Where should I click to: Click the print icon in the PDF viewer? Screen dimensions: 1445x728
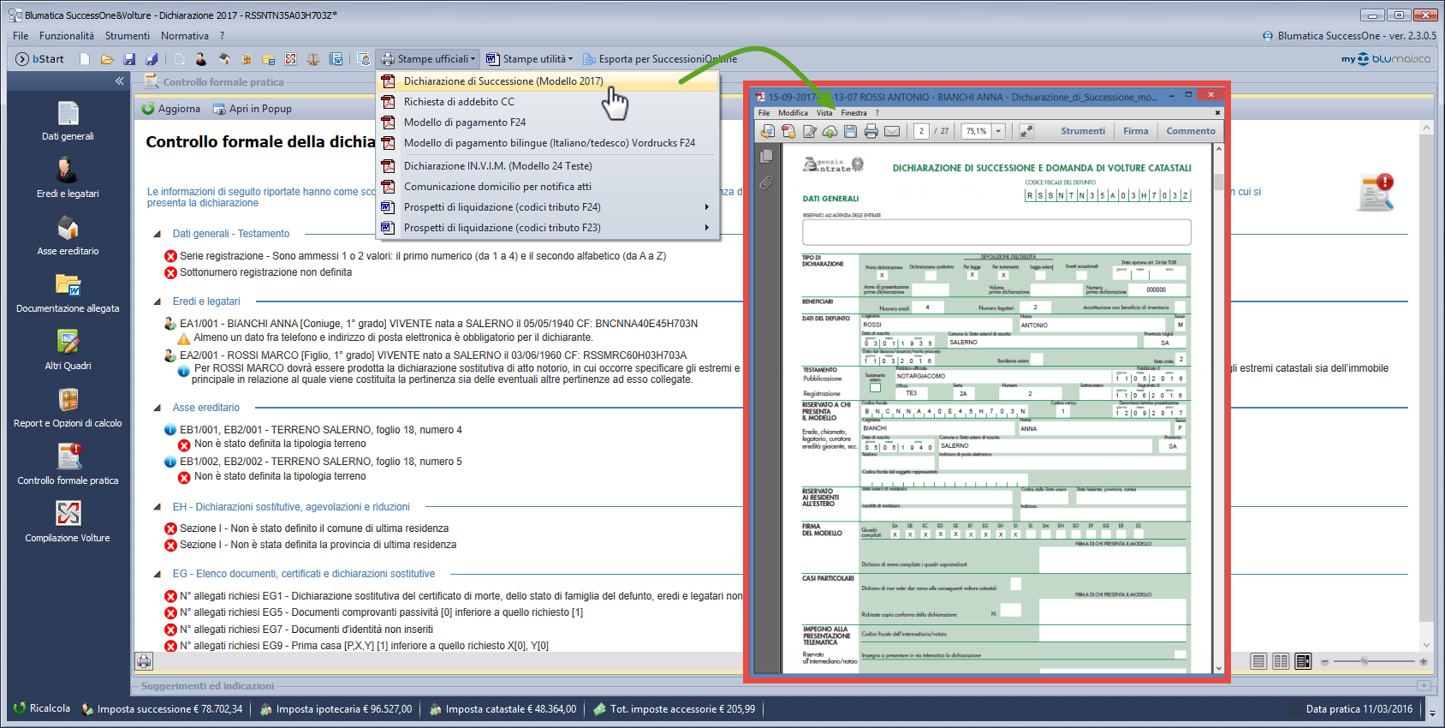[871, 131]
